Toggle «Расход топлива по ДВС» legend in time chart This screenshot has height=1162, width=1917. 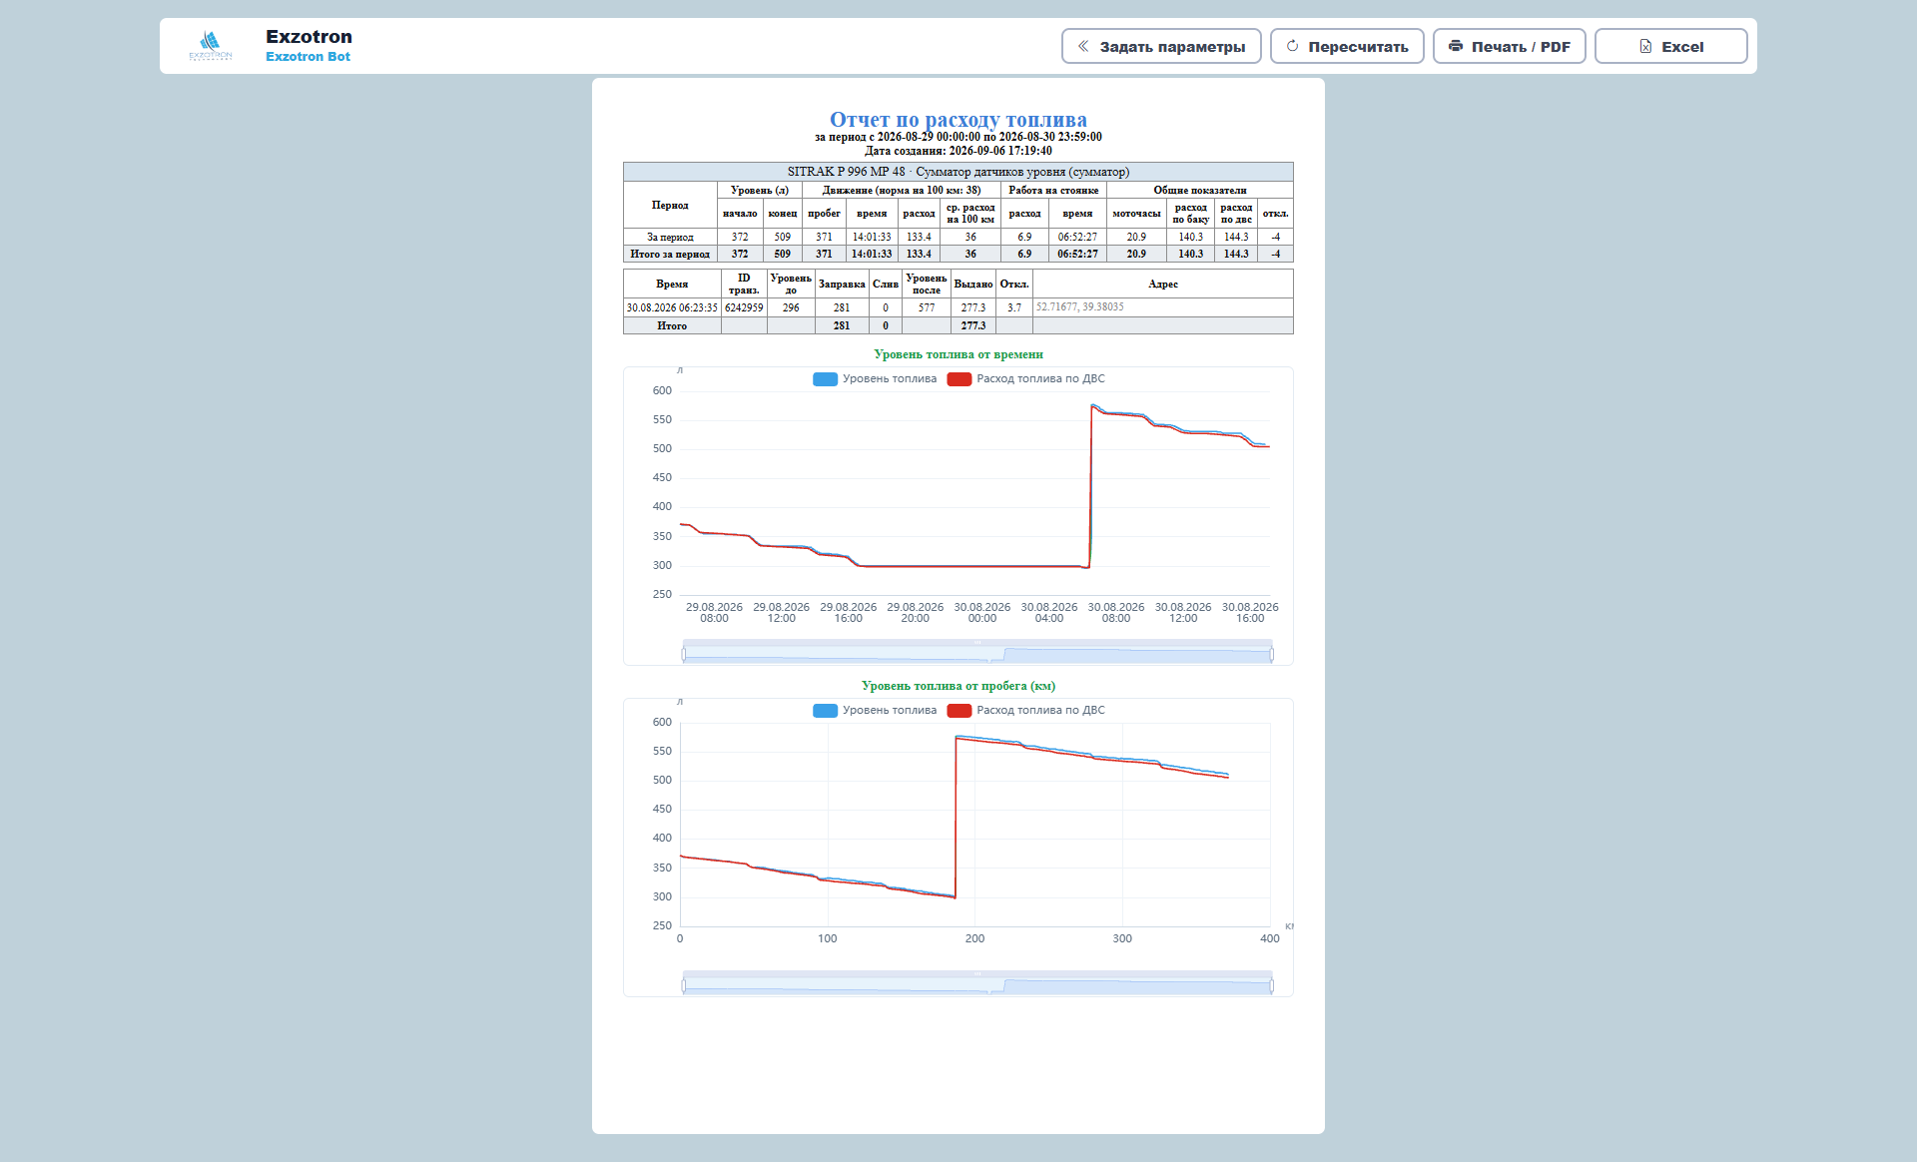pos(1026,379)
